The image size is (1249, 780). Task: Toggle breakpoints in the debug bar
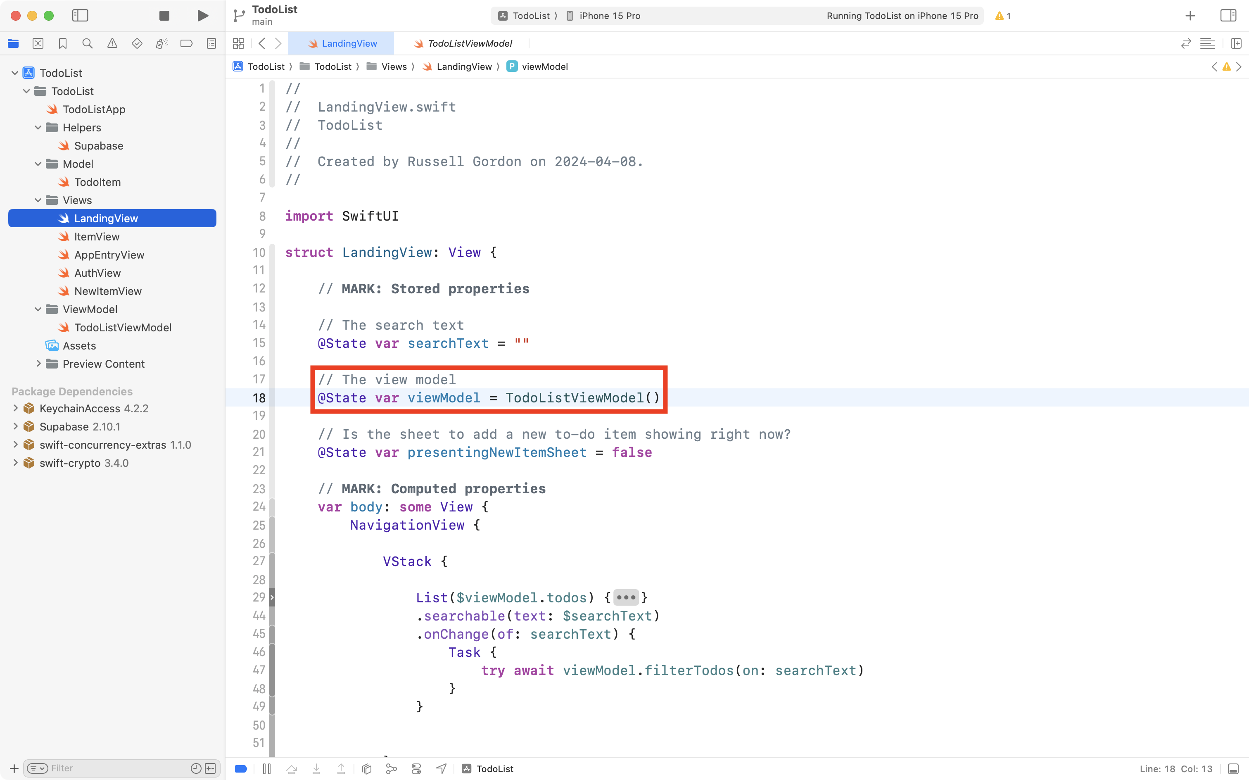240,768
